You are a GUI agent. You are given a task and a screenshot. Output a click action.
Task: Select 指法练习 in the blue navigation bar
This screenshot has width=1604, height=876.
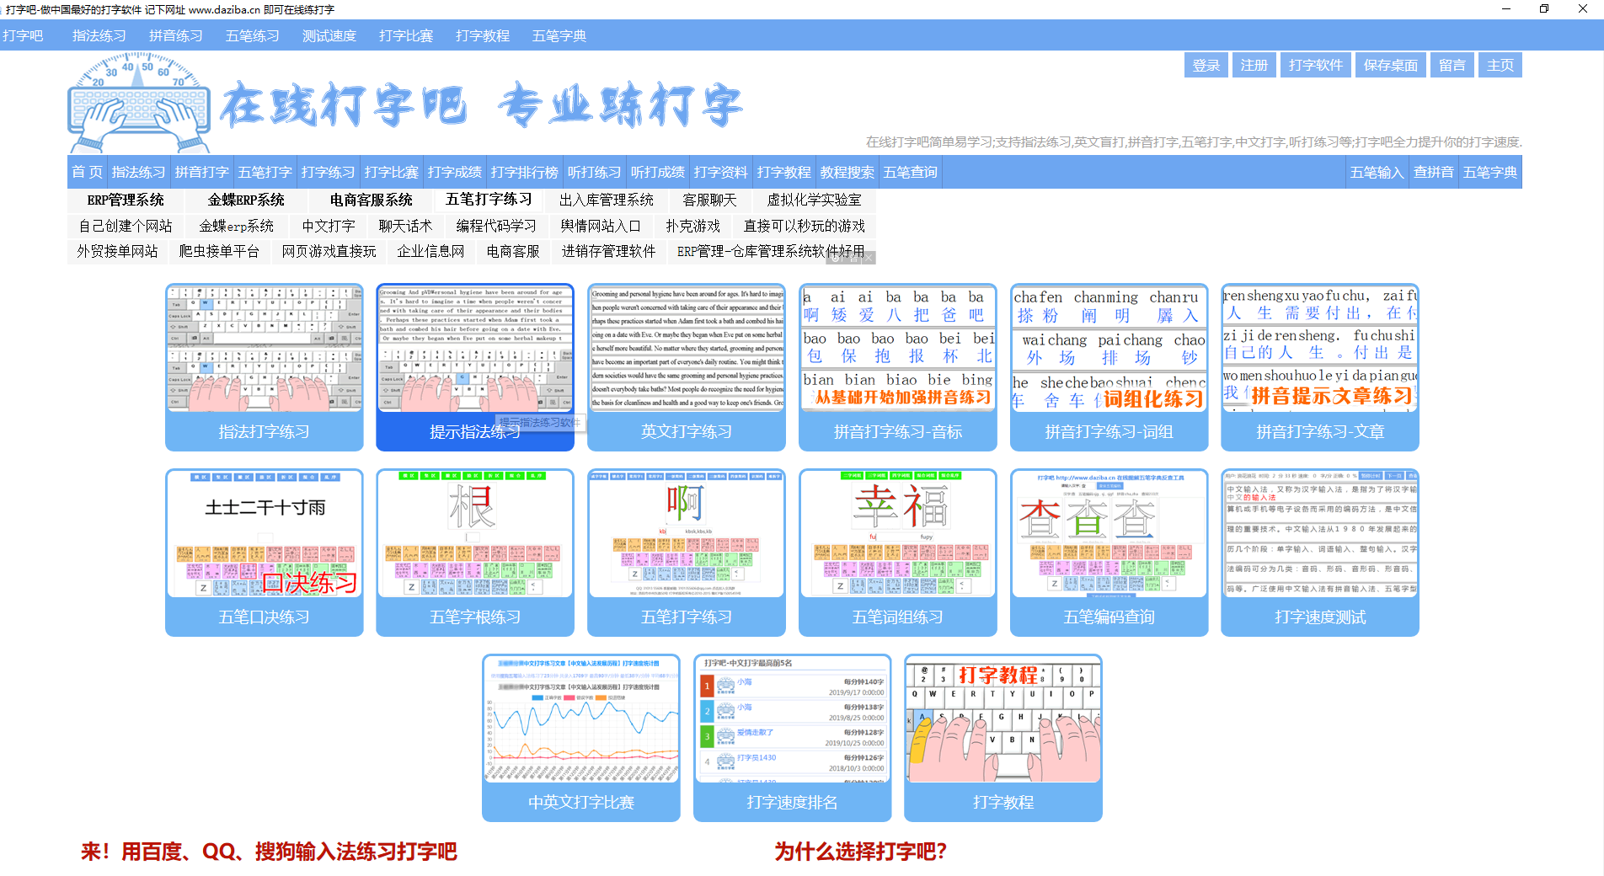[138, 172]
